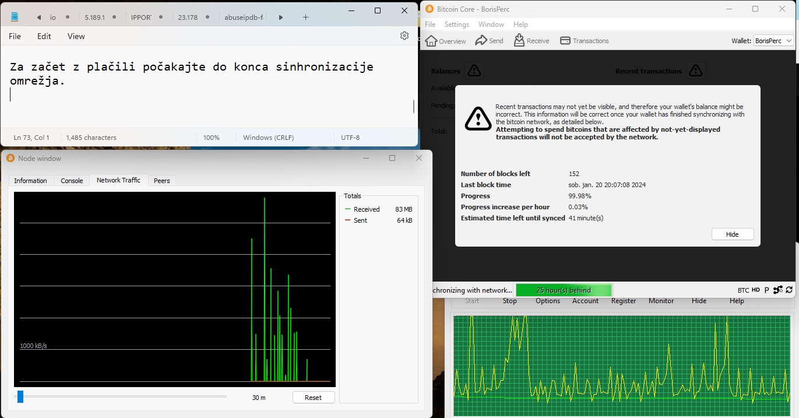Image resolution: width=799 pixels, height=418 pixels.
Task: Click Account in the monitor window toolbar
Action: 586,301
